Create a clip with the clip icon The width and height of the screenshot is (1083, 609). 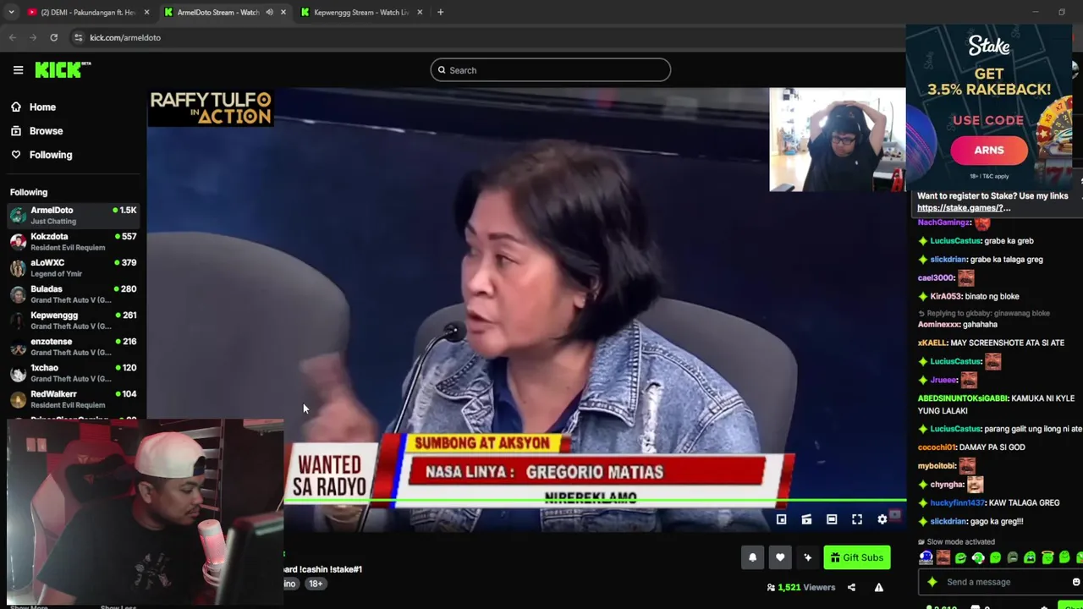coord(806,519)
